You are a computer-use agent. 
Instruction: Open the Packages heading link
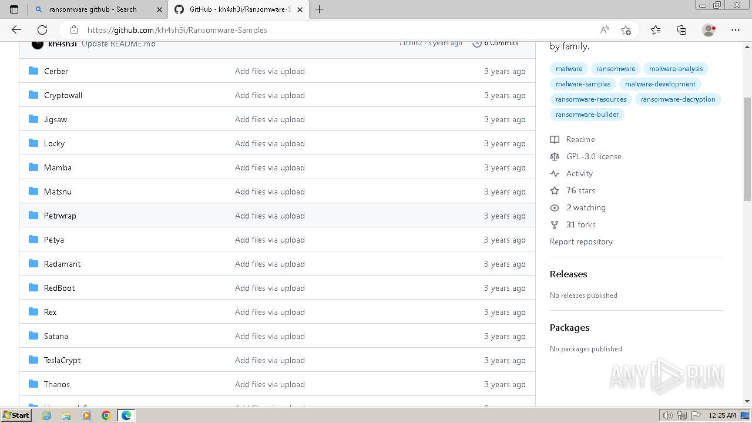tap(569, 327)
